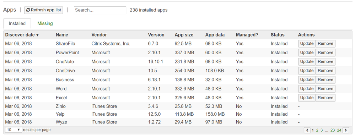The width and height of the screenshot is (355, 138).
Task: Update the Business app
Action: pos(307,80)
